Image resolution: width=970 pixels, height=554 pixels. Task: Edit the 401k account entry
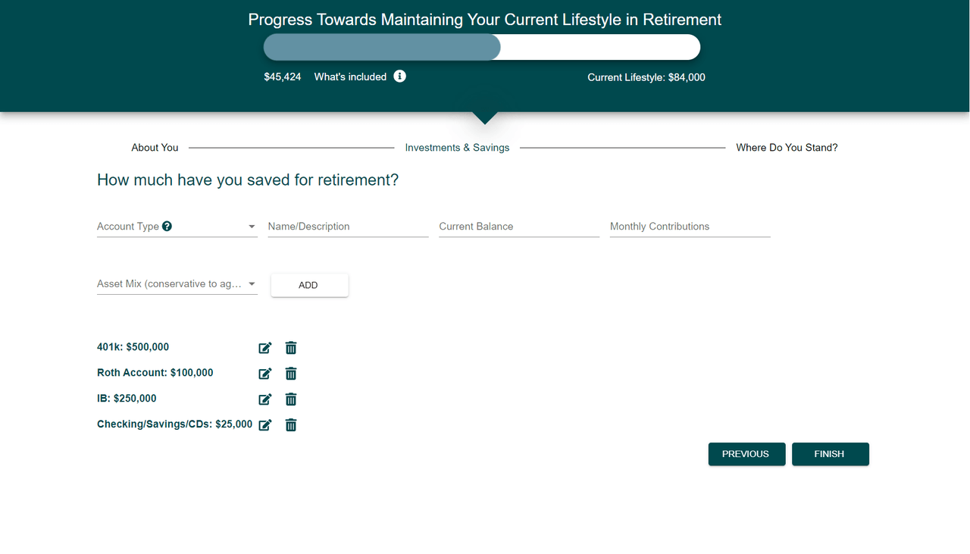(x=265, y=348)
